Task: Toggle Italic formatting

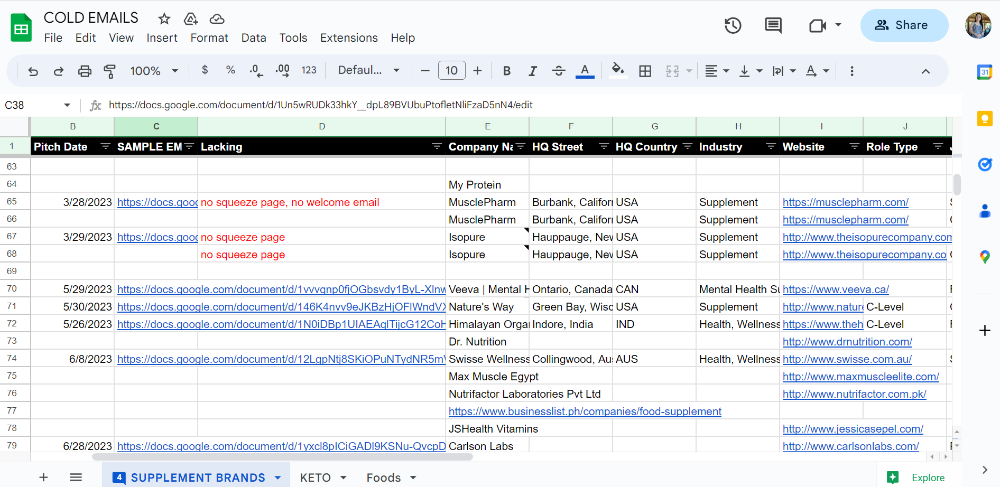Action: (x=533, y=71)
